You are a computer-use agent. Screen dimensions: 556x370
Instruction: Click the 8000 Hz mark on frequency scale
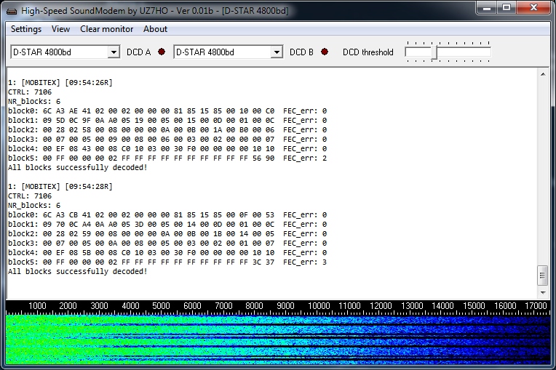point(254,305)
